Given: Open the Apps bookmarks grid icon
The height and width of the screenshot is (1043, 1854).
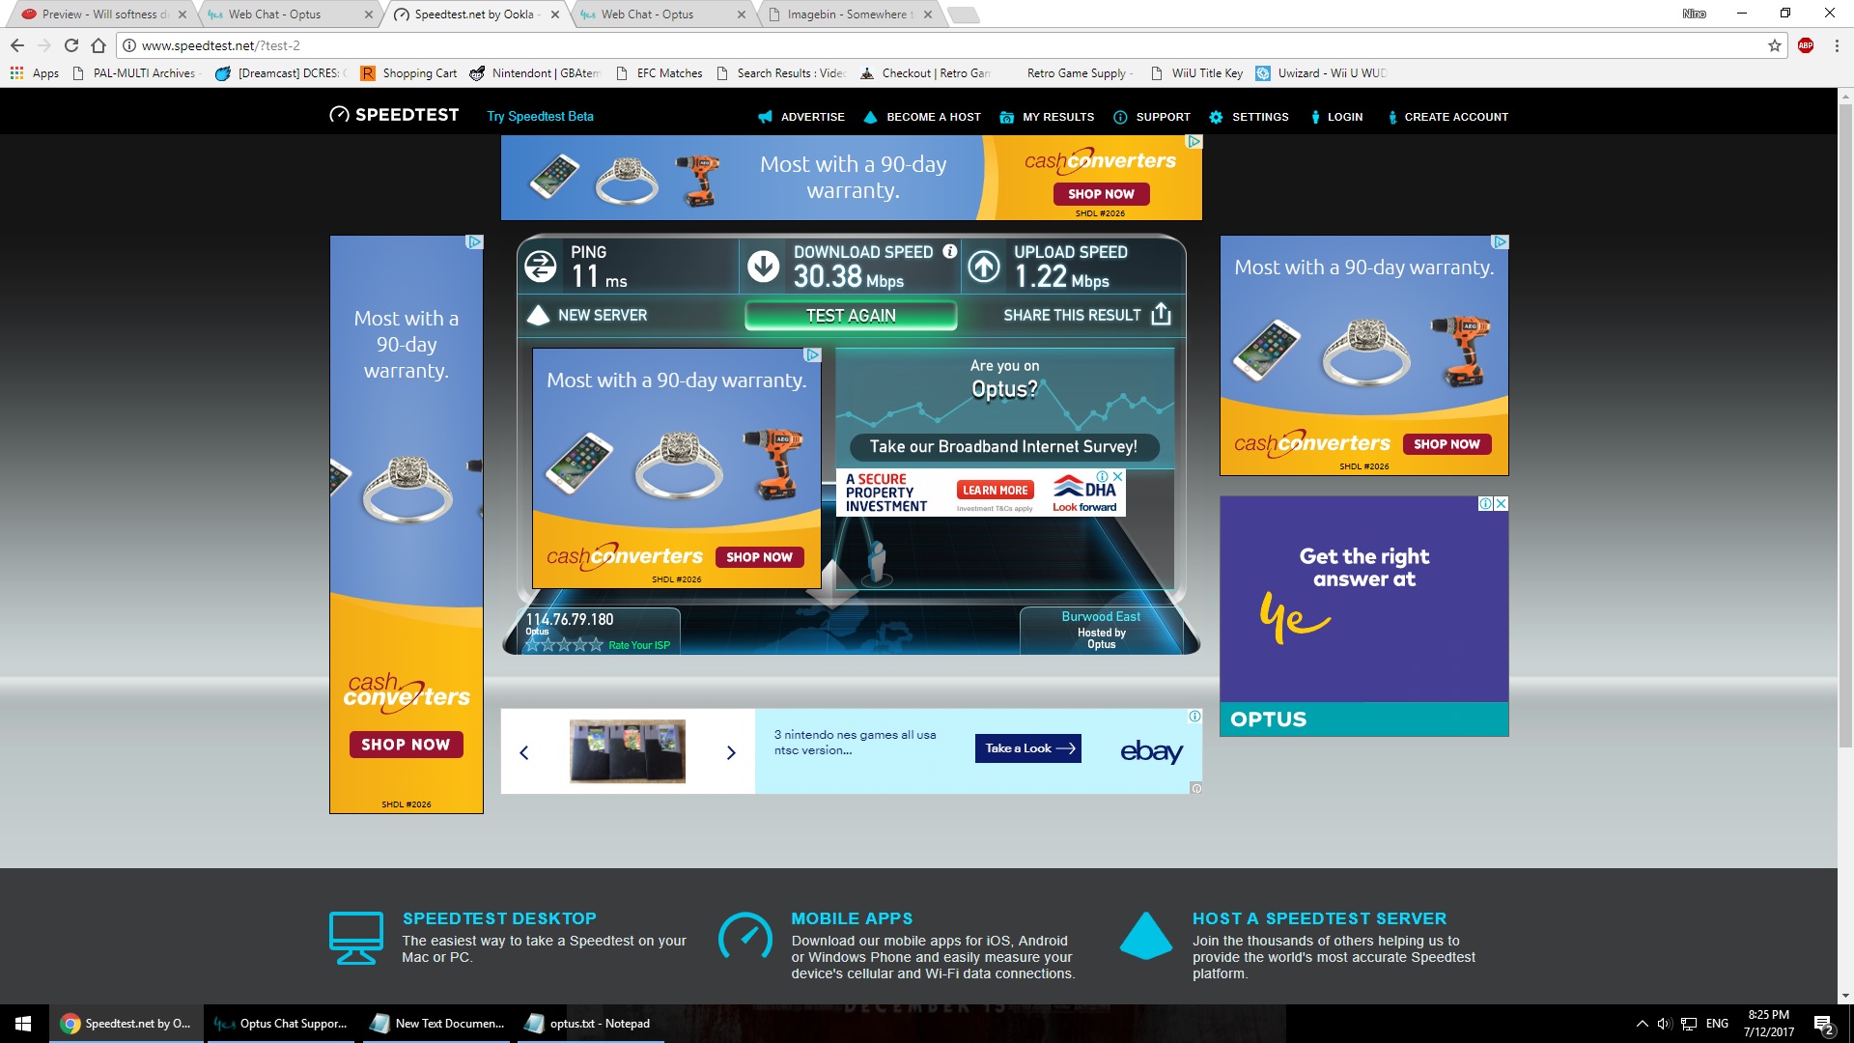Looking at the screenshot, I should 16,72.
